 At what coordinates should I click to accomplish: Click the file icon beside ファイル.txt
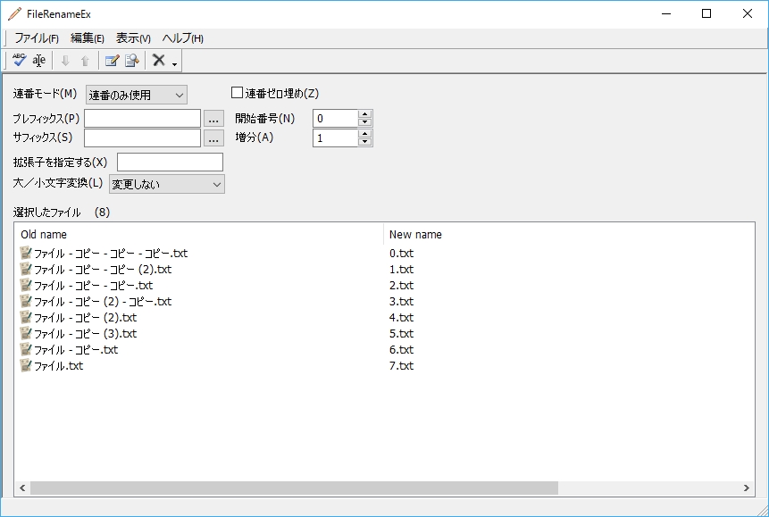[25, 365]
